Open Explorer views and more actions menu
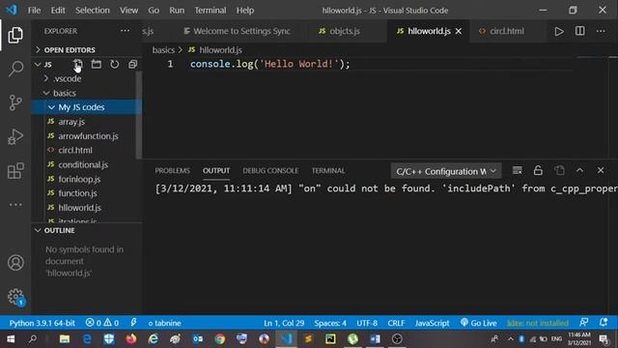The height and width of the screenshot is (348, 618). pyautogui.click(x=125, y=31)
